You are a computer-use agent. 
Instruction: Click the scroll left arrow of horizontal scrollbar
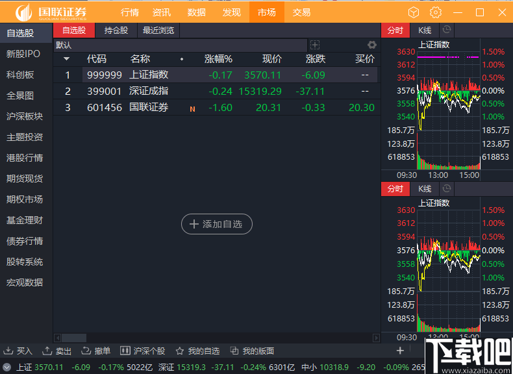click(x=57, y=338)
